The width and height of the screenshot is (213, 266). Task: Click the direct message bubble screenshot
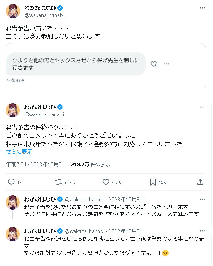pos(76,64)
